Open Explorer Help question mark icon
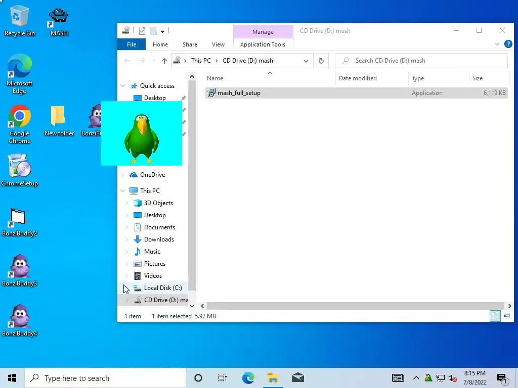518x388 pixels. (x=508, y=44)
